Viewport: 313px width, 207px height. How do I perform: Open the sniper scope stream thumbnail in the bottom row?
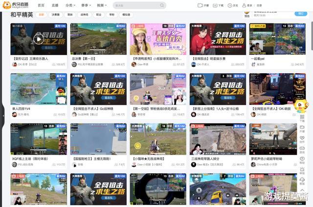pyautogui.click(x=158, y=189)
